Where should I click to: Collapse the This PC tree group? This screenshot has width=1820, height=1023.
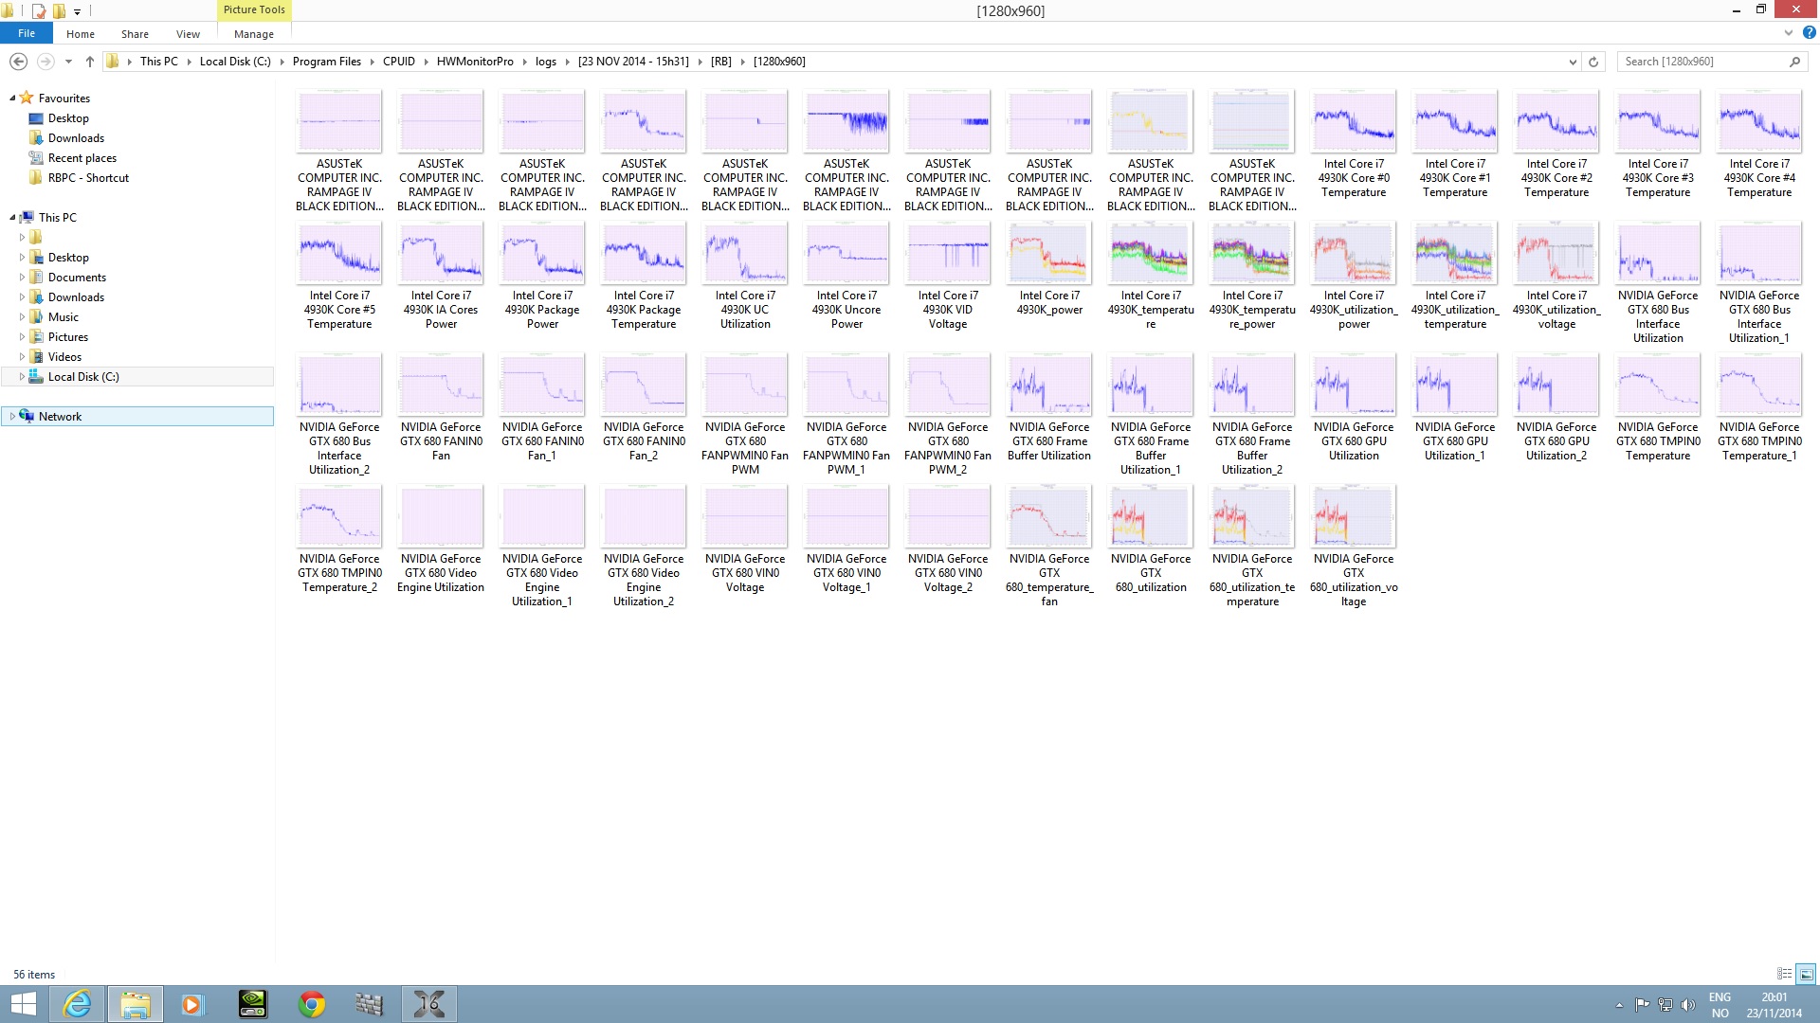tap(12, 218)
